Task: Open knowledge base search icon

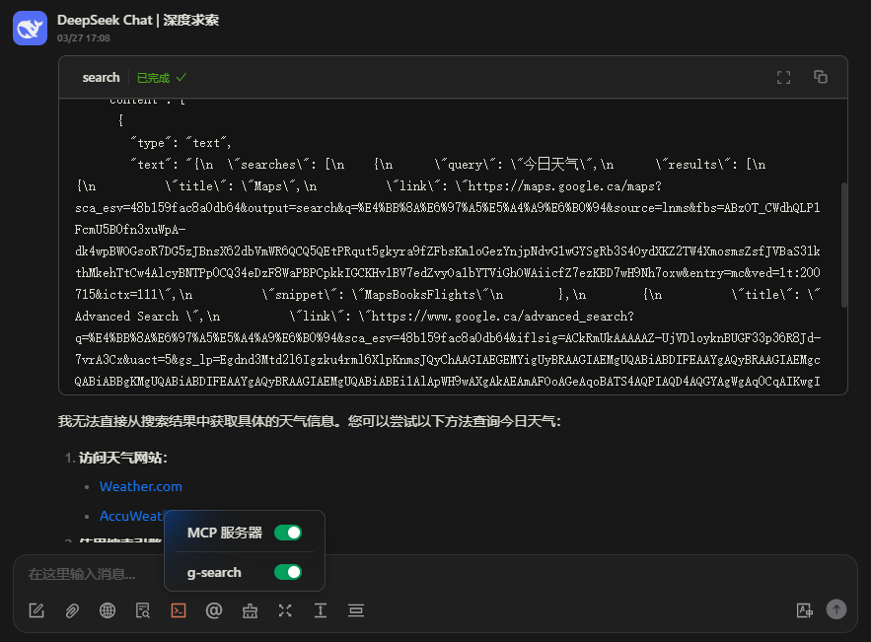Action: pos(143,610)
